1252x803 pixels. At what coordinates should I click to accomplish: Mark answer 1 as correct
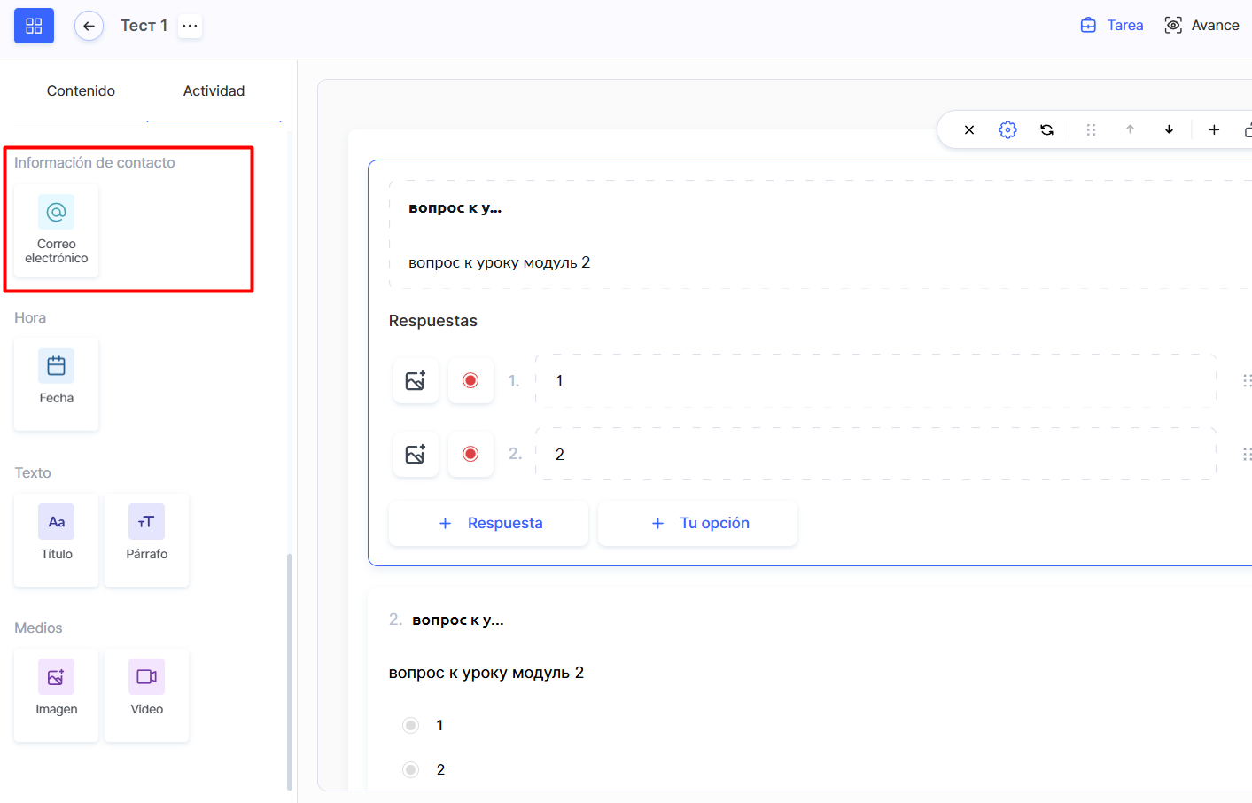click(x=470, y=381)
